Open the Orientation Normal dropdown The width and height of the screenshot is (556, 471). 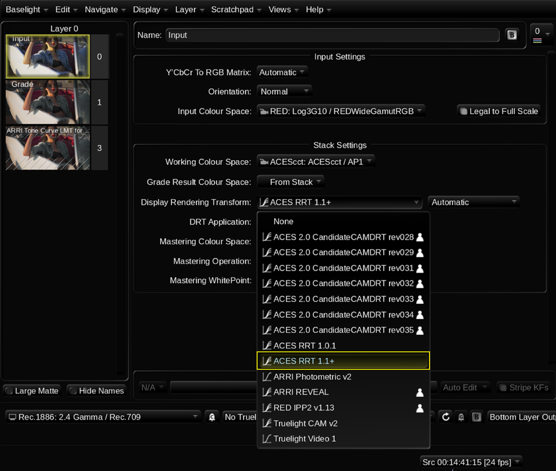tap(284, 91)
